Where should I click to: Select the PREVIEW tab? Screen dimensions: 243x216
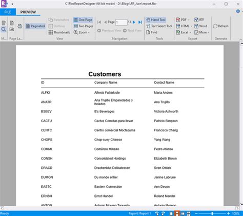(28, 12)
